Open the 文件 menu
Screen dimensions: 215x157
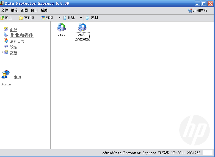[4, 10]
